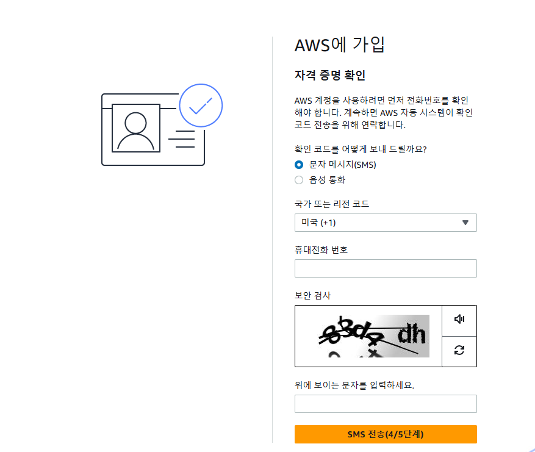This screenshot has width=535, height=452.
Task: Click the blue checkmark circle graphic
Action: [201, 105]
